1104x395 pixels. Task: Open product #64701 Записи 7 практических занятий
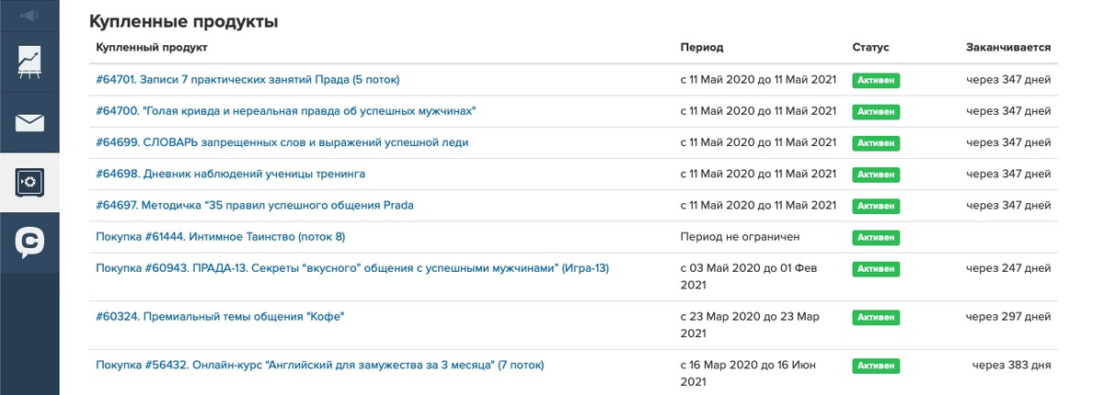coord(247,80)
